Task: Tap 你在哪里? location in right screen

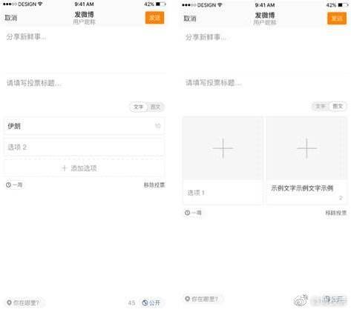Action: coord(202,299)
